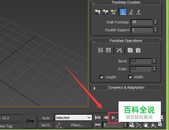Click the Time Tag label
Image resolution: width=169 pixels, height=130 pixels.
point(6,126)
